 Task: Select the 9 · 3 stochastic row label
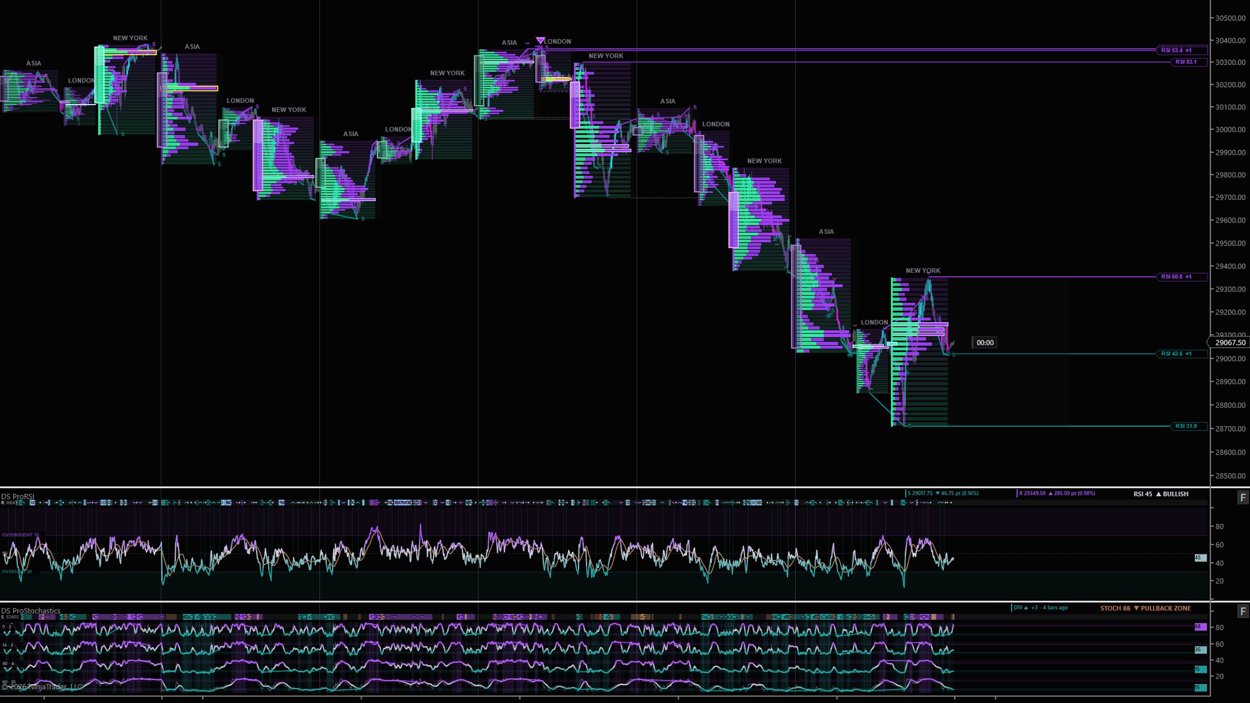pos(6,626)
